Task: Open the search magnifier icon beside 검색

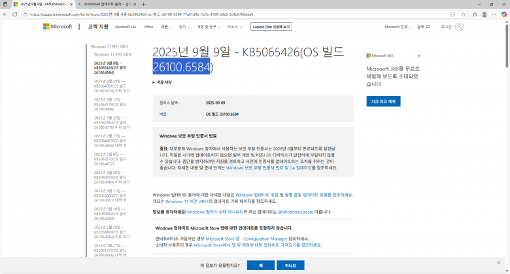Action: coord(428,27)
